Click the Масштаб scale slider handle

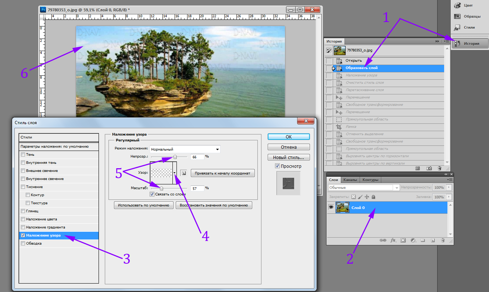pos(161,188)
